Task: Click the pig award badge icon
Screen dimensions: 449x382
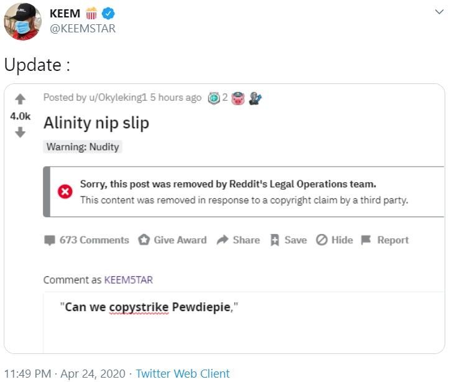Action: (x=238, y=98)
